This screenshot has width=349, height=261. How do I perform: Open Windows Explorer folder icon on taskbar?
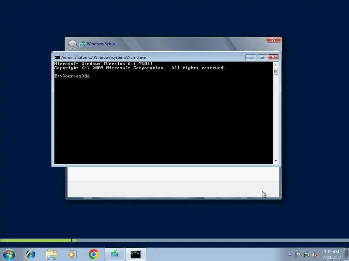51,254
